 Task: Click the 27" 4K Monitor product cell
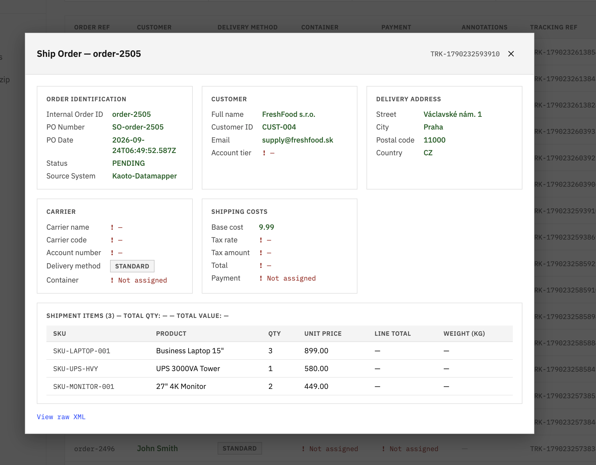coord(181,386)
